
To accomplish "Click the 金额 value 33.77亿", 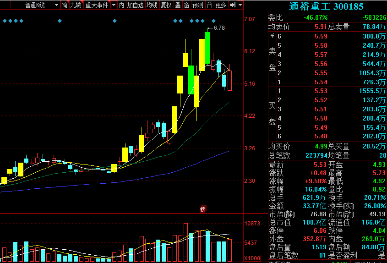I will tap(315, 206).
